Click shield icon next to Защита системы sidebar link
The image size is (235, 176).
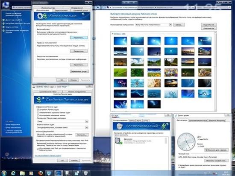[3, 27]
